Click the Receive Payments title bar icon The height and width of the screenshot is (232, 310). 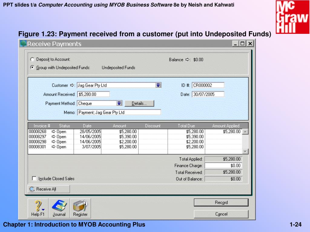point(23,43)
